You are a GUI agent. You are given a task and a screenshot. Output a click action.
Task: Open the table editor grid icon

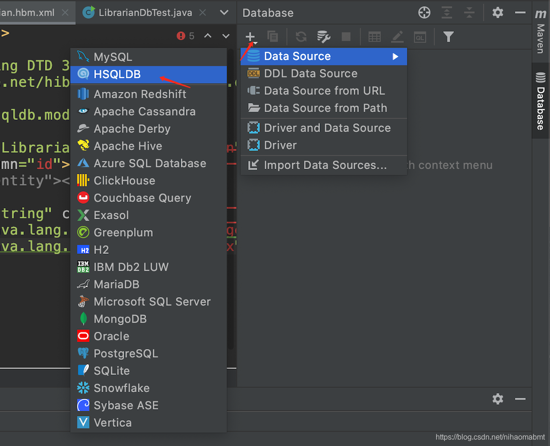coord(374,37)
